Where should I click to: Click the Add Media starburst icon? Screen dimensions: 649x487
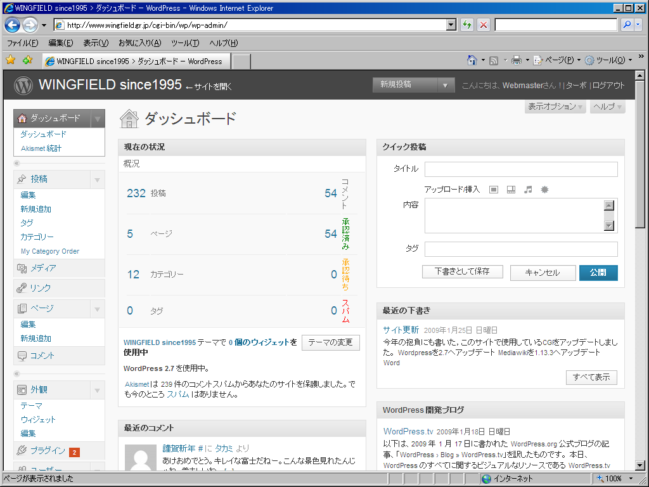[x=544, y=190]
